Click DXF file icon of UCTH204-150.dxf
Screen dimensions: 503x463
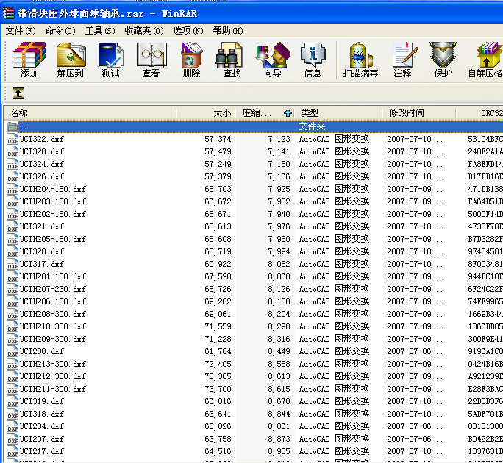pyautogui.click(x=13, y=189)
